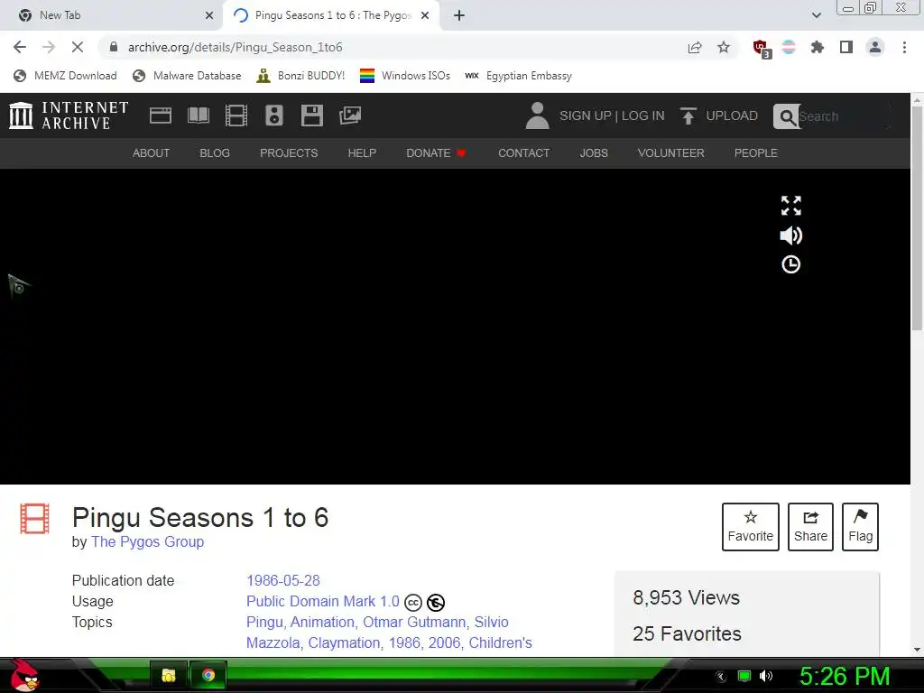This screenshot has height=693, width=924.
Task: Open the Texts book icon
Action: click(x=198, y=115)
